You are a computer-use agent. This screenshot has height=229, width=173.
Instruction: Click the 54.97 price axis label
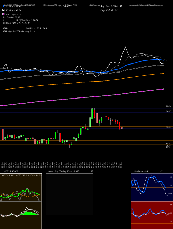168,111
